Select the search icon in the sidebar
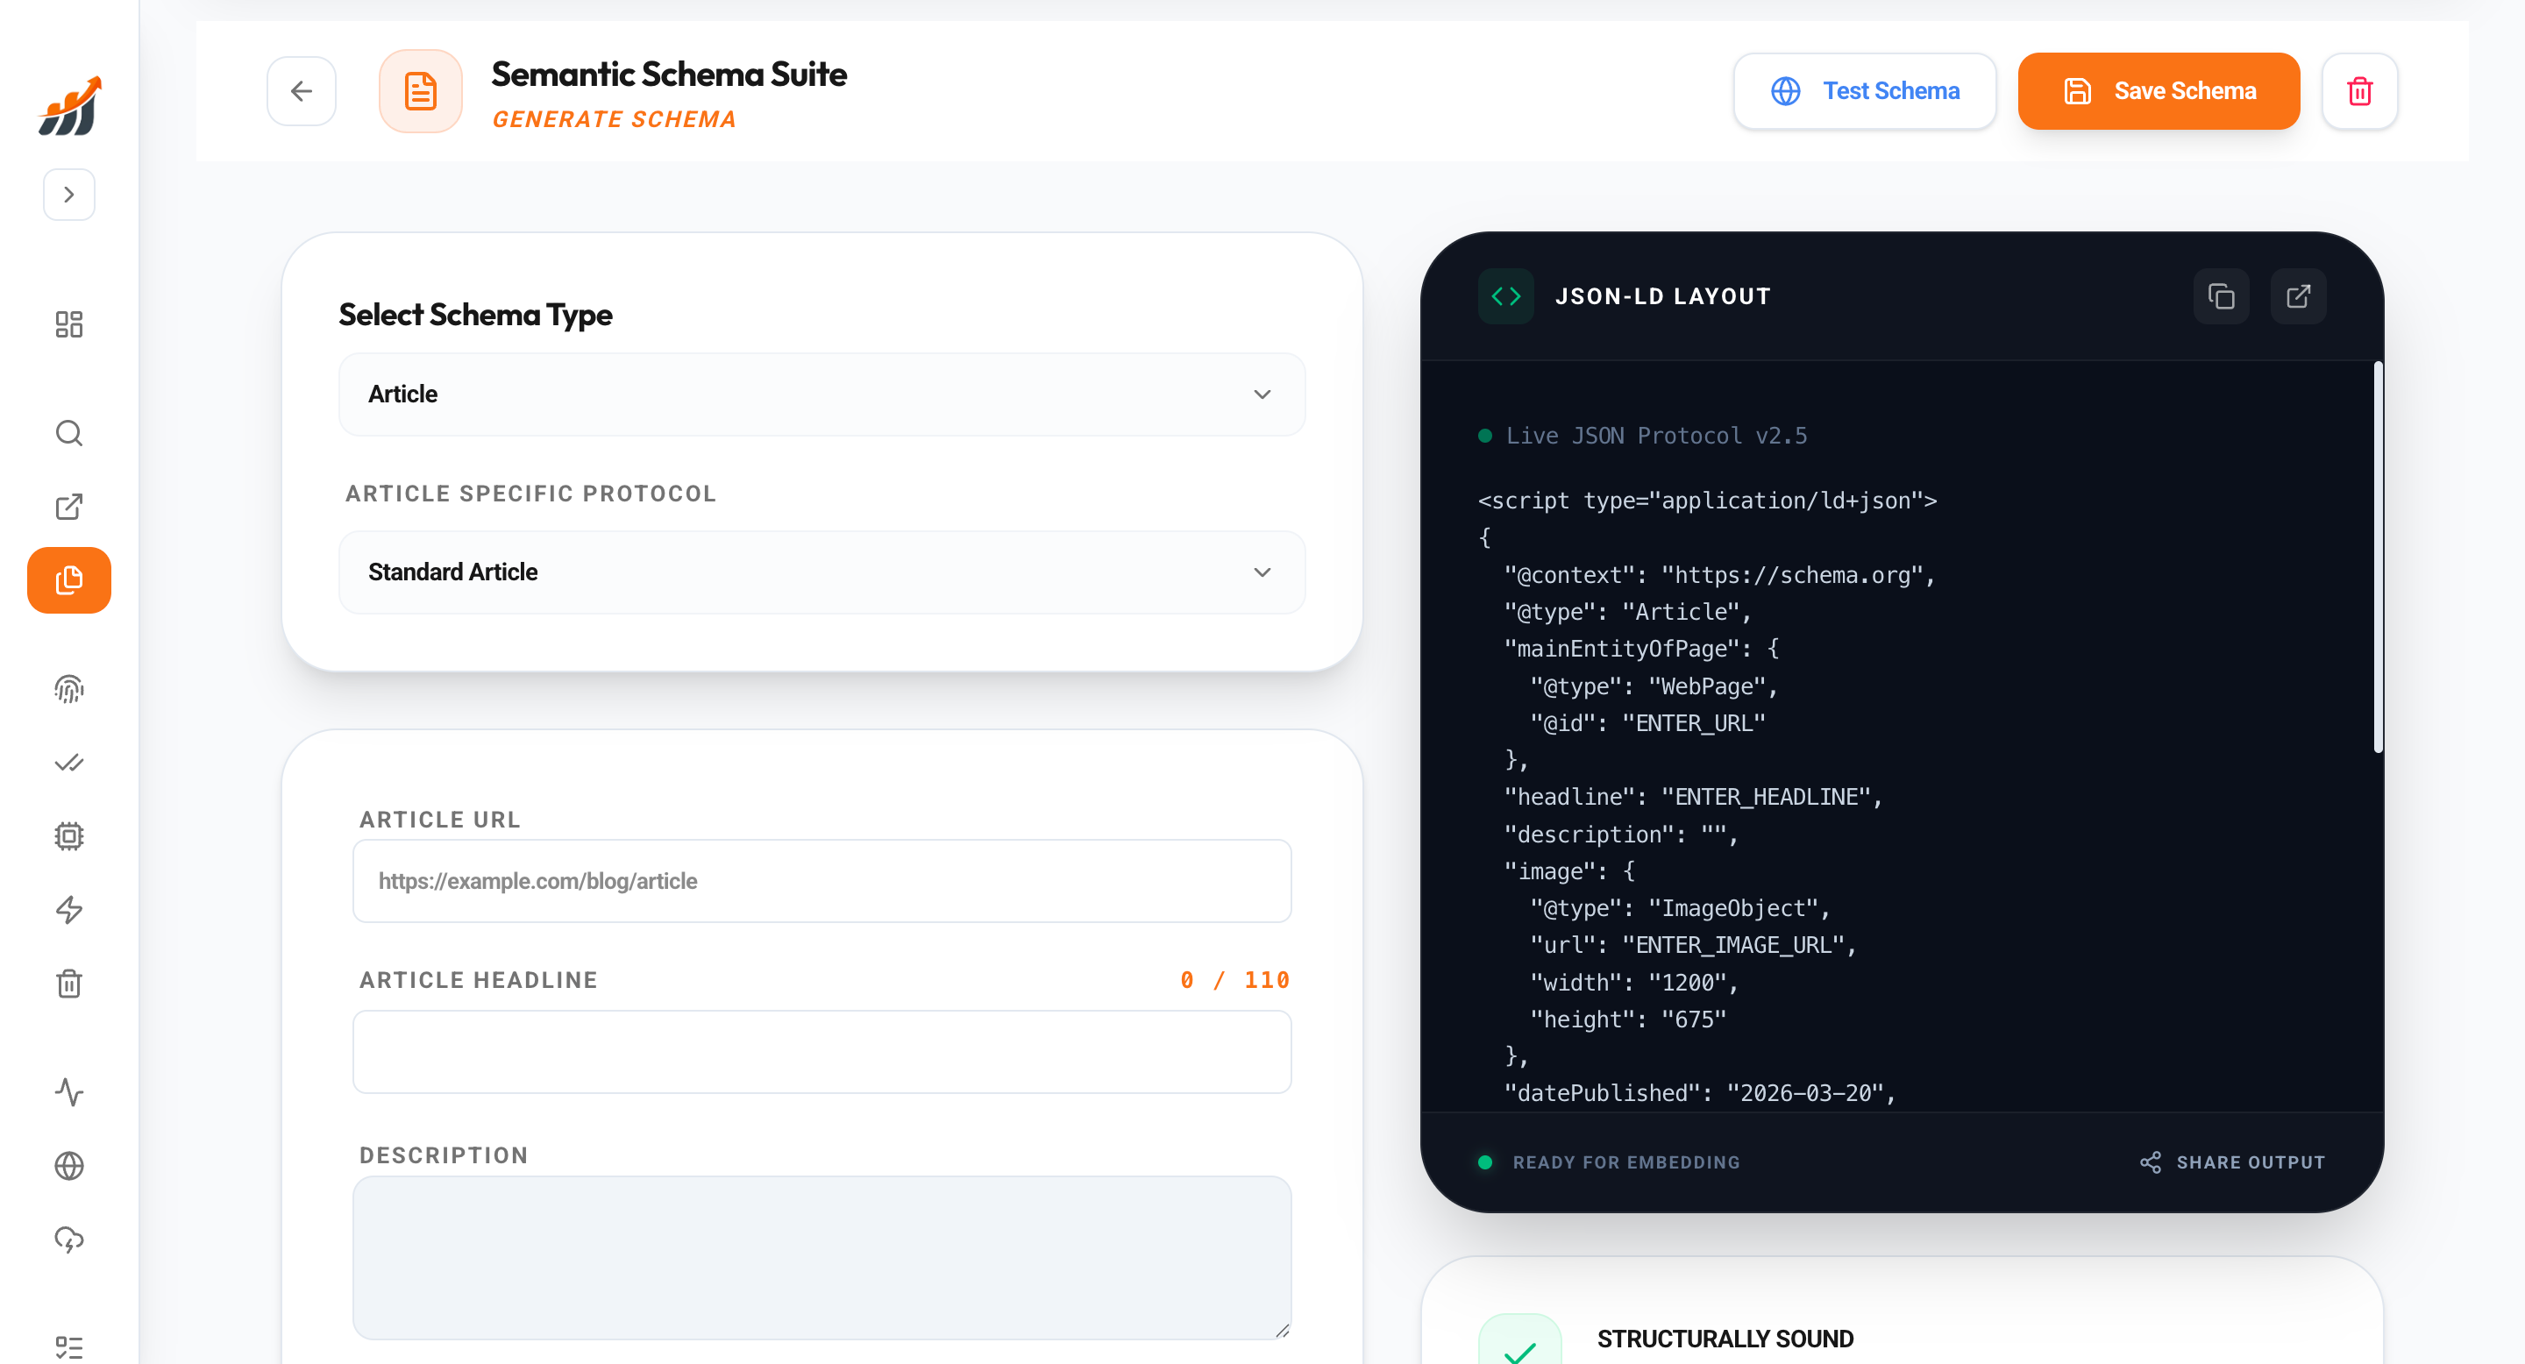2525x1364 pixels. click(x=68, y=432)
